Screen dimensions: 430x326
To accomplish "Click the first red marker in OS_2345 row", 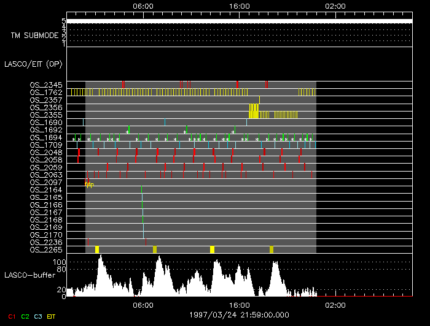I will coord(123,84).
